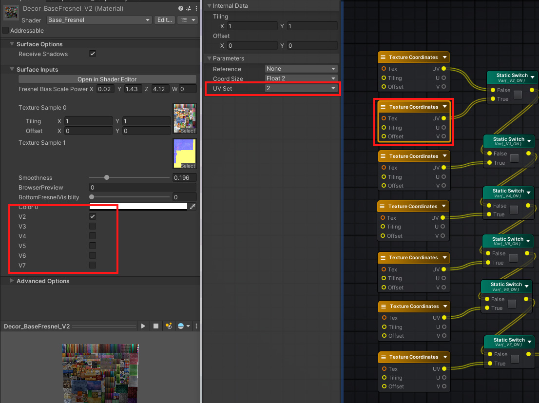Click the Fresnel Scale Y field 1.43
Viewport: 539px width, 403px height.
[x=133, y=89]
